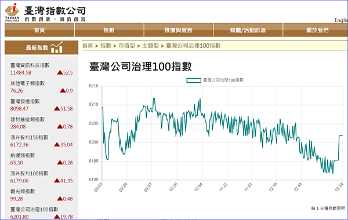The height and width of the screenshot is (220, 348).
Task: Click the value 6179.06
Action: pos(19,181)
